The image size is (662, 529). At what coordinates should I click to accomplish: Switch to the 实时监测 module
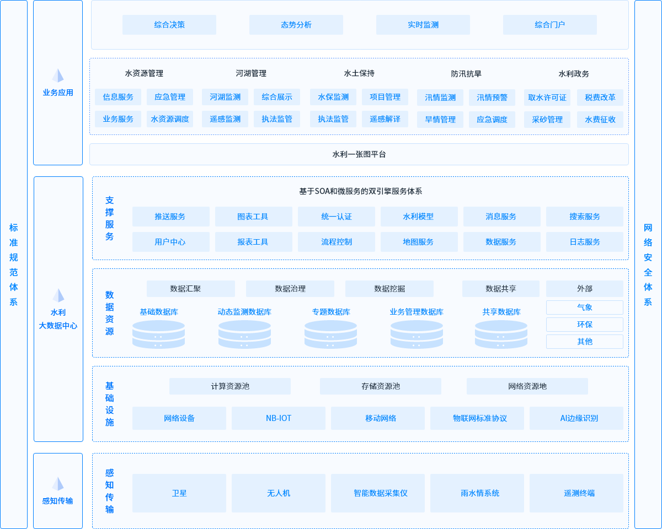point(423,25)
